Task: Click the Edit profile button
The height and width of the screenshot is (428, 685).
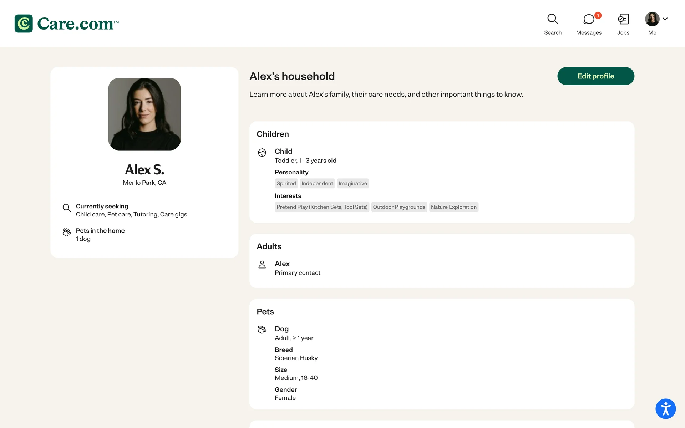Action: (595, 76)
